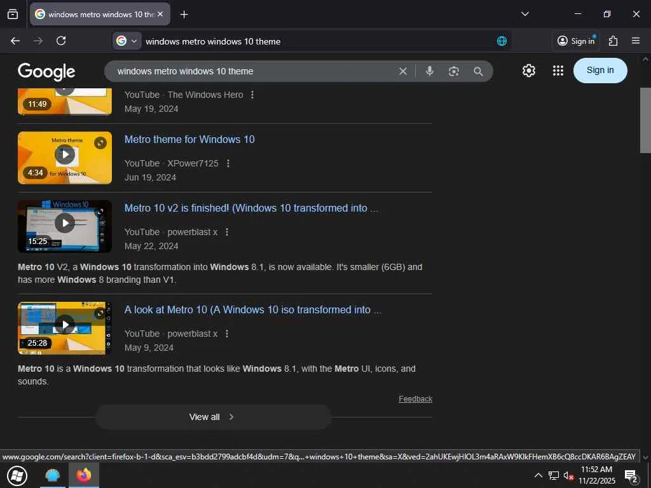This screenshot has width=651, height=488.
Task: Click the Google logo
Action: click(46, 71)
